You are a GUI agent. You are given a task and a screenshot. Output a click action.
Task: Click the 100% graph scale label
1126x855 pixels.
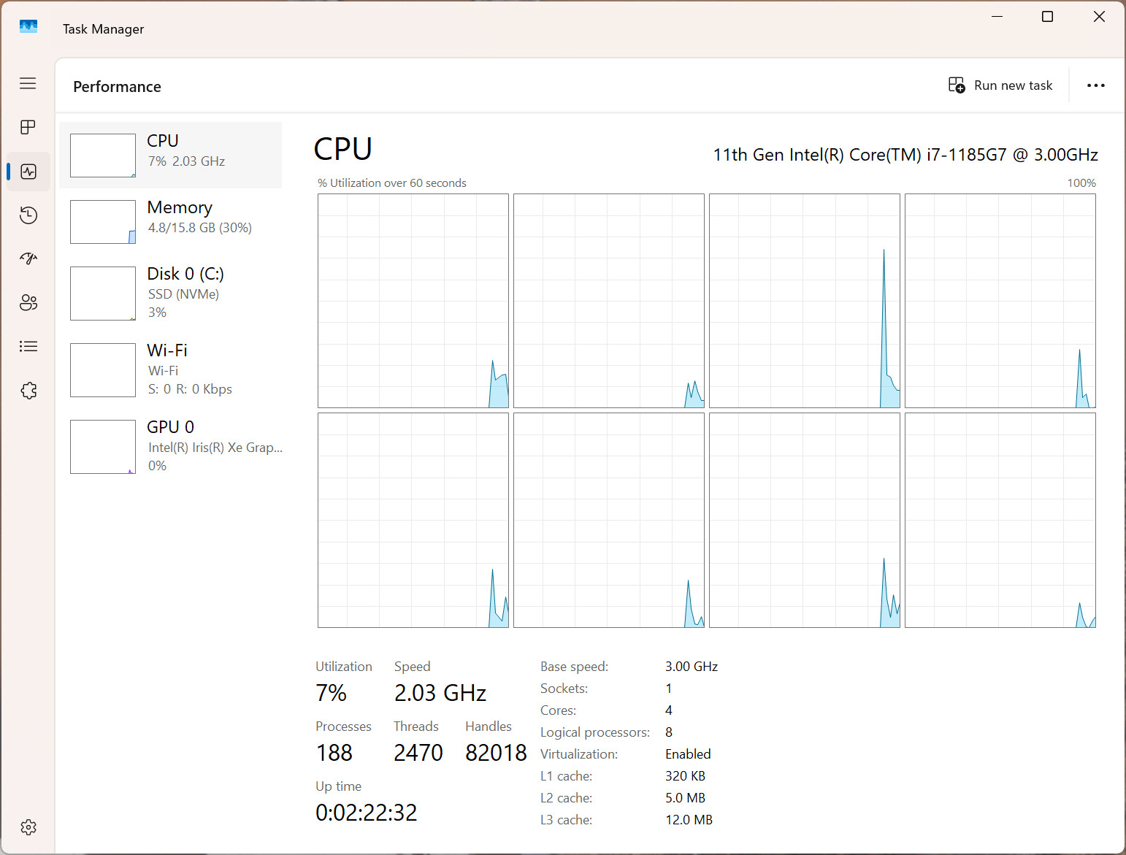click(x=1081, y=183)
